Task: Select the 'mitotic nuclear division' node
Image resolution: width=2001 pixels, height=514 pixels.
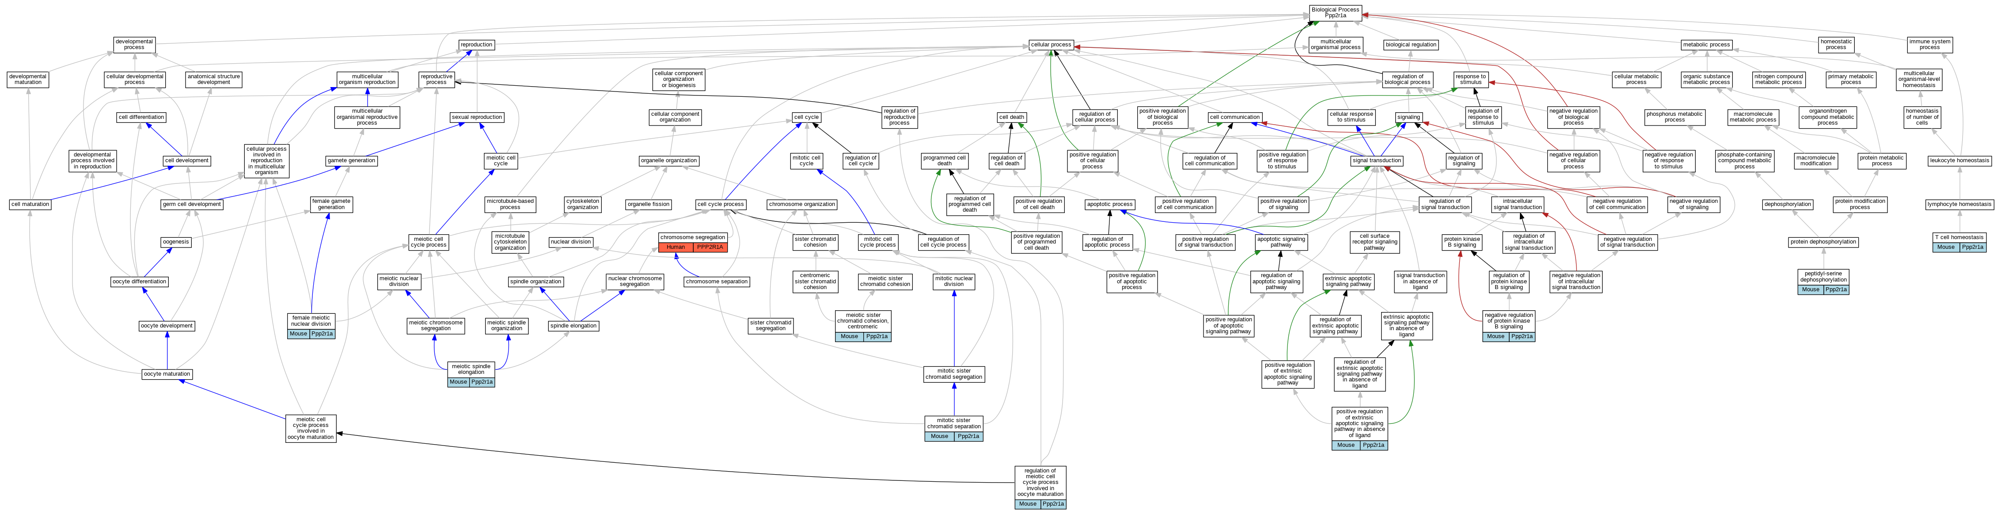Action: 954,282
